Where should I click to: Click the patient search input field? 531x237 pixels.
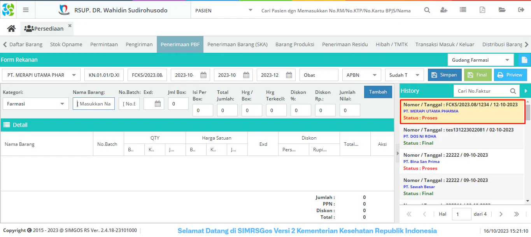[336, 10]
